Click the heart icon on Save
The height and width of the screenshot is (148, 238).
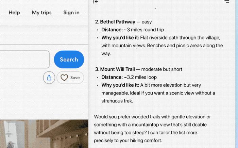point(64,78)
